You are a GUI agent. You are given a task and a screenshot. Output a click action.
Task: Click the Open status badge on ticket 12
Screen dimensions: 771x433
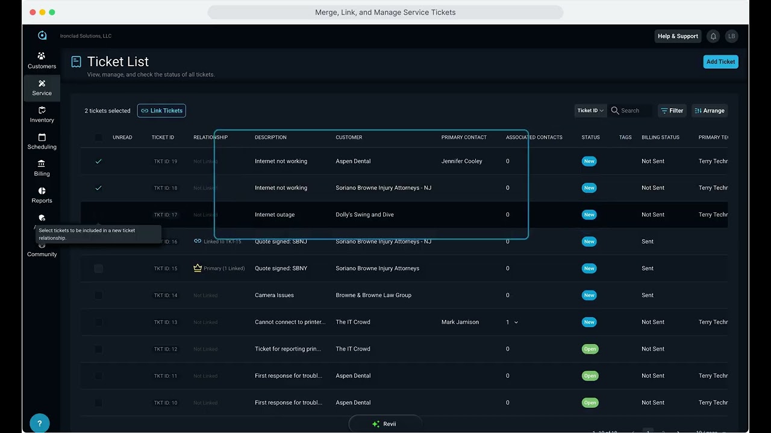tap(590, 349)
